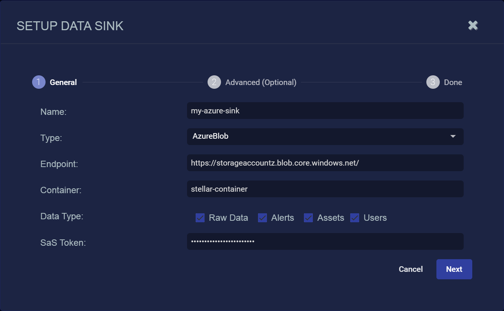This screenshot has width=504, height=311.
Task: Click the Alerts label text
Action: (283, 218)
